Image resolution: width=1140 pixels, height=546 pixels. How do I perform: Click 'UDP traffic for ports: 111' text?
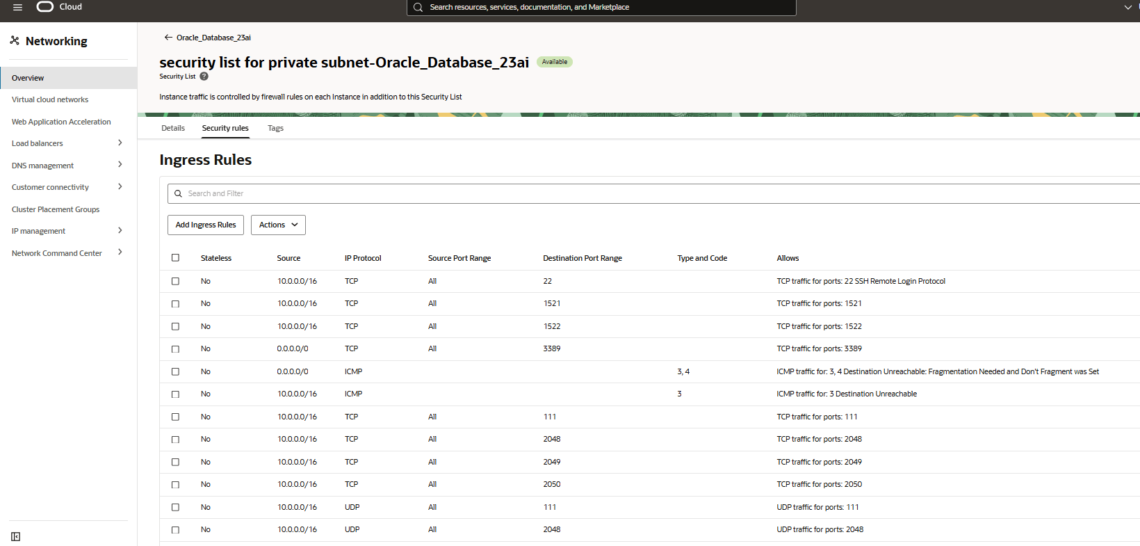click(817, 507)
